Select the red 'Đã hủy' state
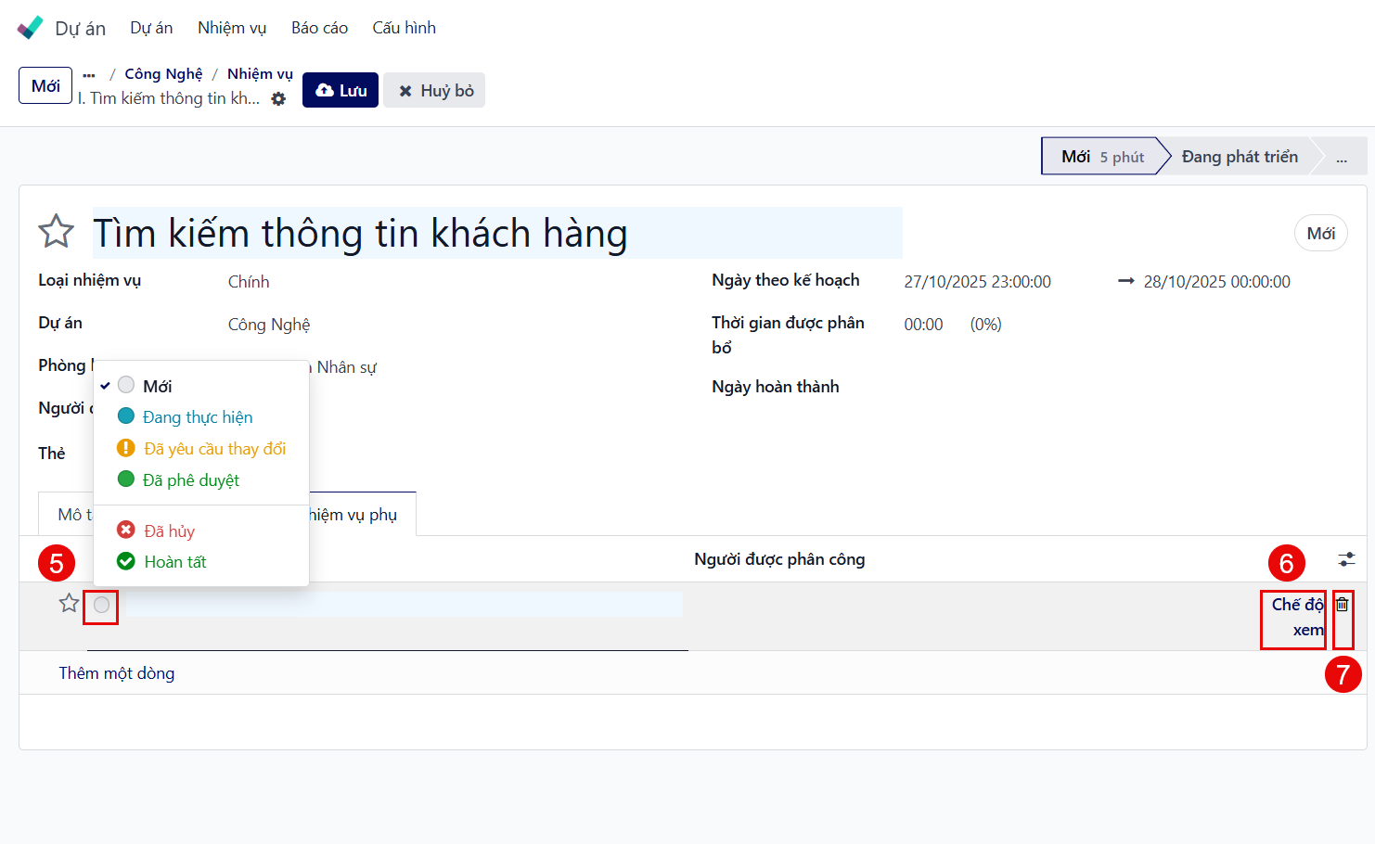Viewport: 1375px width, 844px height. coord(169,531)
